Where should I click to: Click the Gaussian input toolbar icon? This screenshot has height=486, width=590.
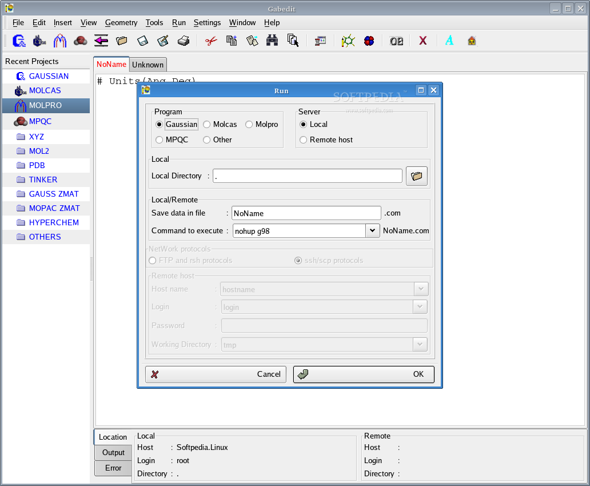[19, 41]
